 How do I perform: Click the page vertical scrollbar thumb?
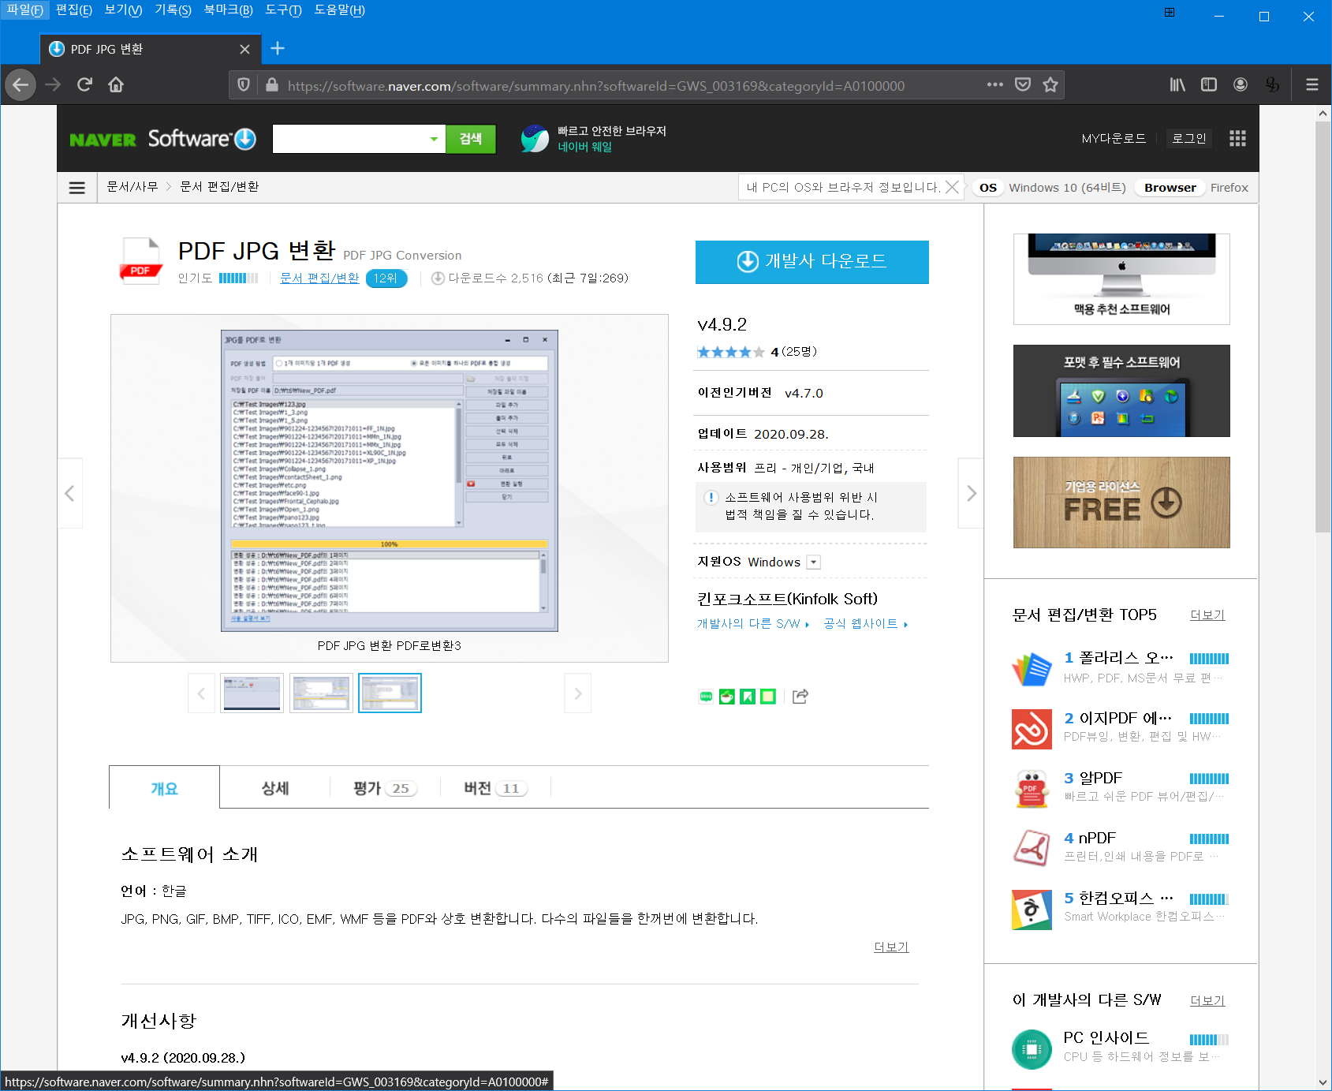point(1323,327)
